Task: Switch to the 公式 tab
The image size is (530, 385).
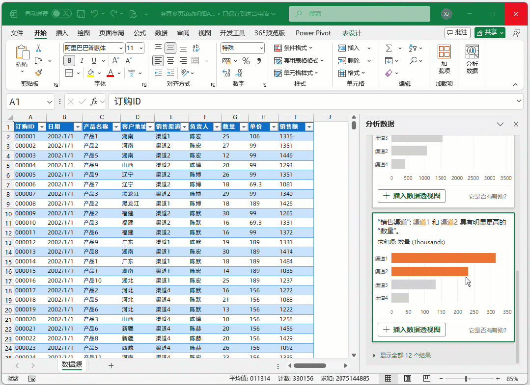Action: coord(139,33)
